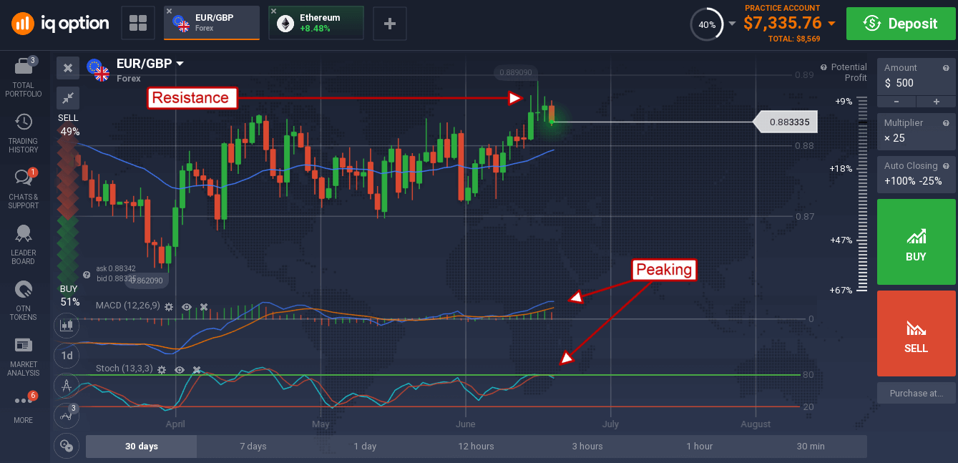Image resolution: width=958 pixels, height=463 pixels.
Task: Select the 12 hours timeframe
Action: pos(476,446)
